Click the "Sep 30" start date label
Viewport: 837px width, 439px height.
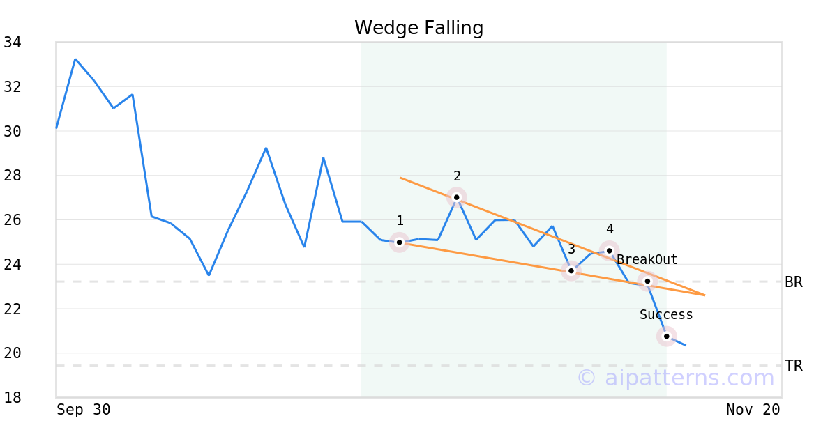coord(84,410)
